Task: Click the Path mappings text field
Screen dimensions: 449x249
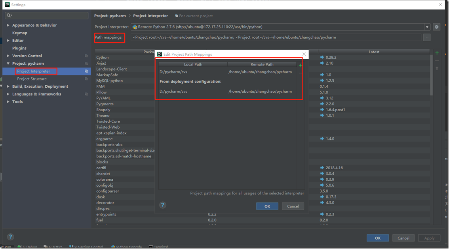Action: pos(276,37)
